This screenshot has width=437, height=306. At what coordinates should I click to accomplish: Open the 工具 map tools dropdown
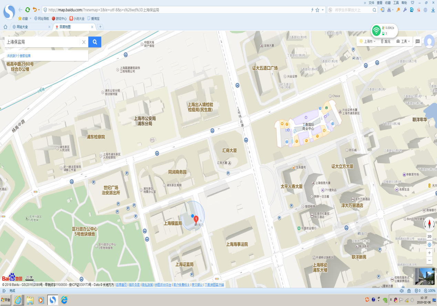403,41
